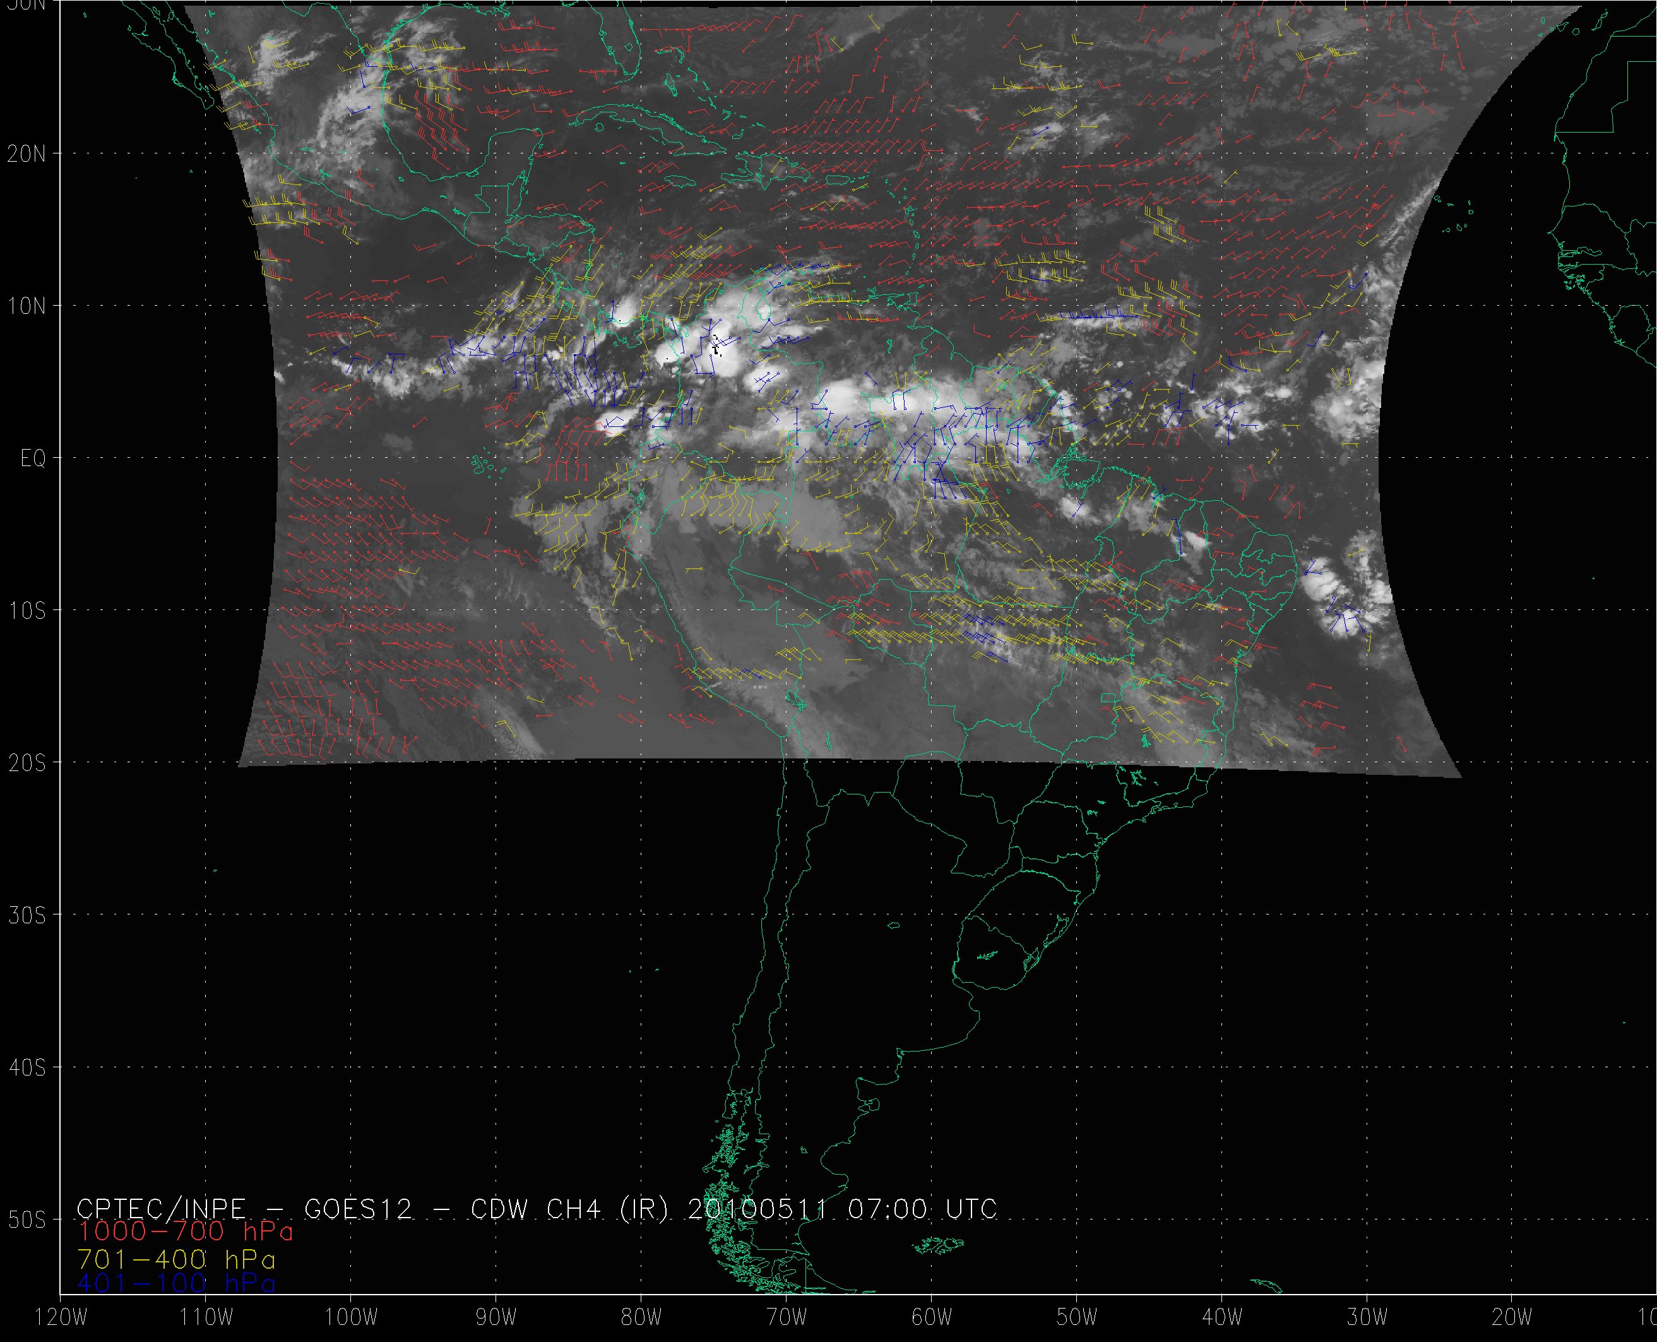Image resolution: width=1657 pixels, height=1342 pixels.
Task: Click the 30S latitude axis label
Action: click(27, 915)
